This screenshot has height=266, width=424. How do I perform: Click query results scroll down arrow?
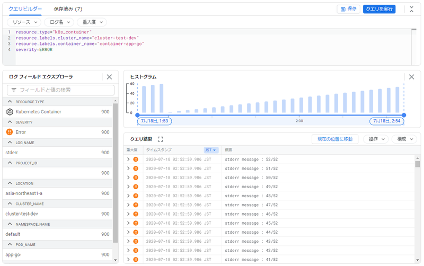(418, 260)
